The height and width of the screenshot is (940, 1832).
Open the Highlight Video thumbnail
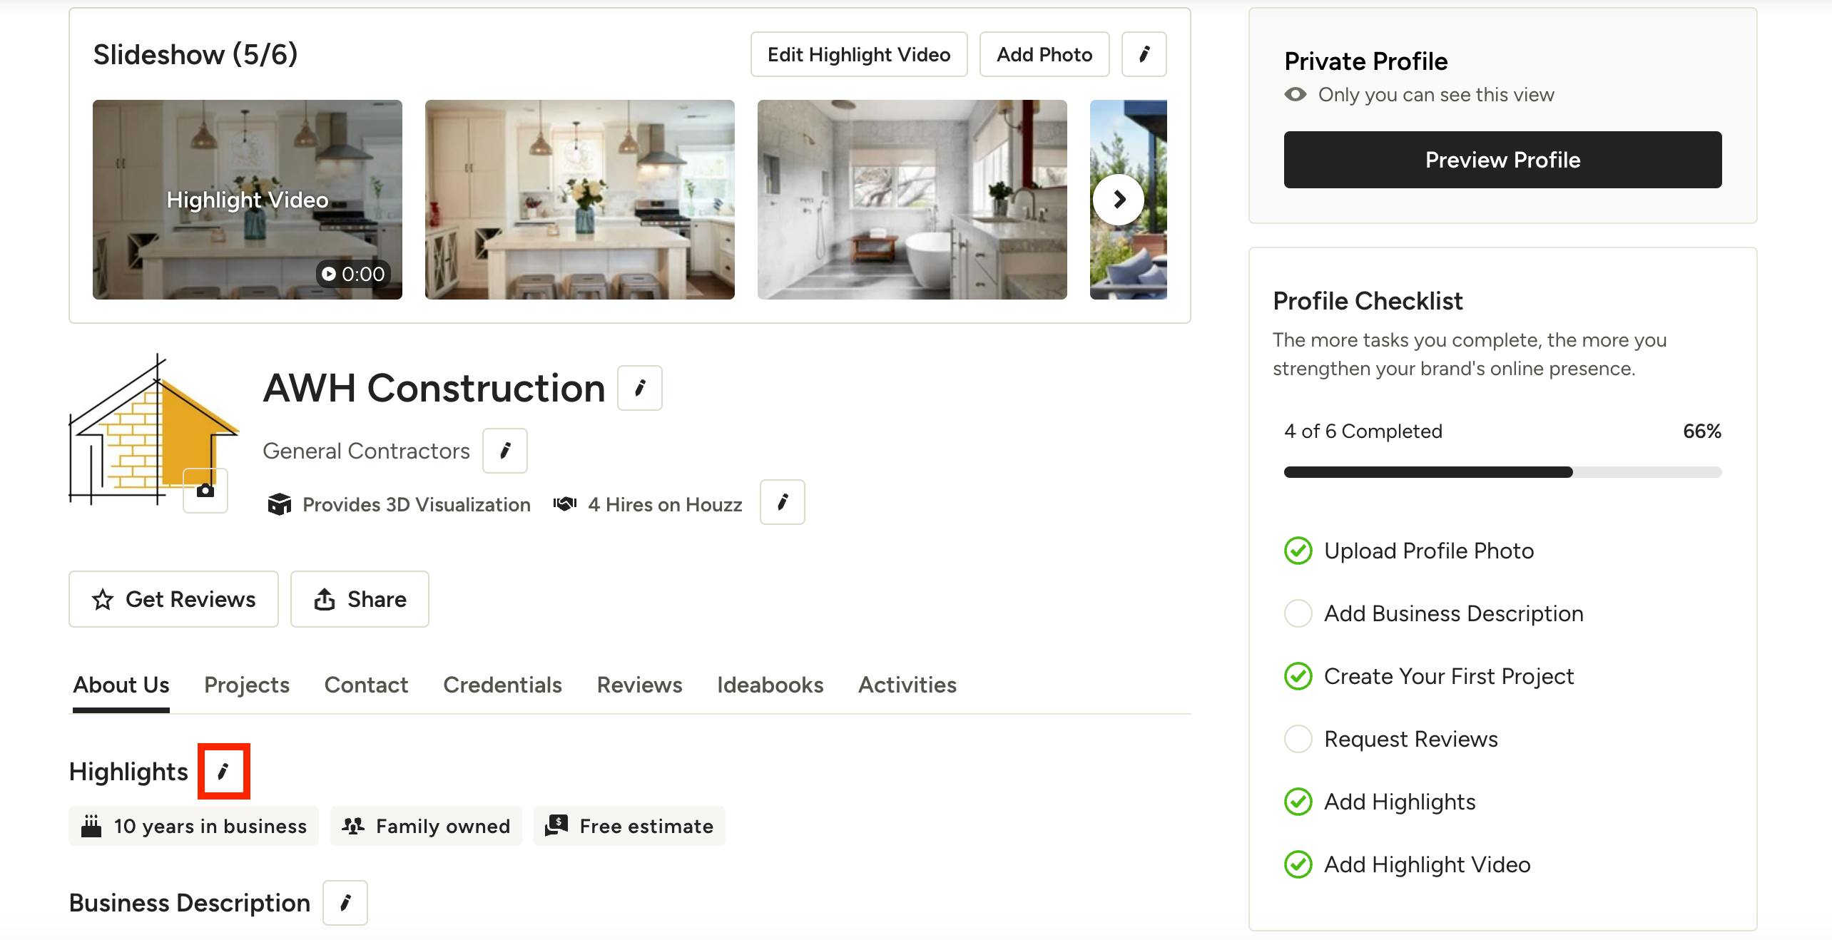pyautogui.click(x=248, y=200)
